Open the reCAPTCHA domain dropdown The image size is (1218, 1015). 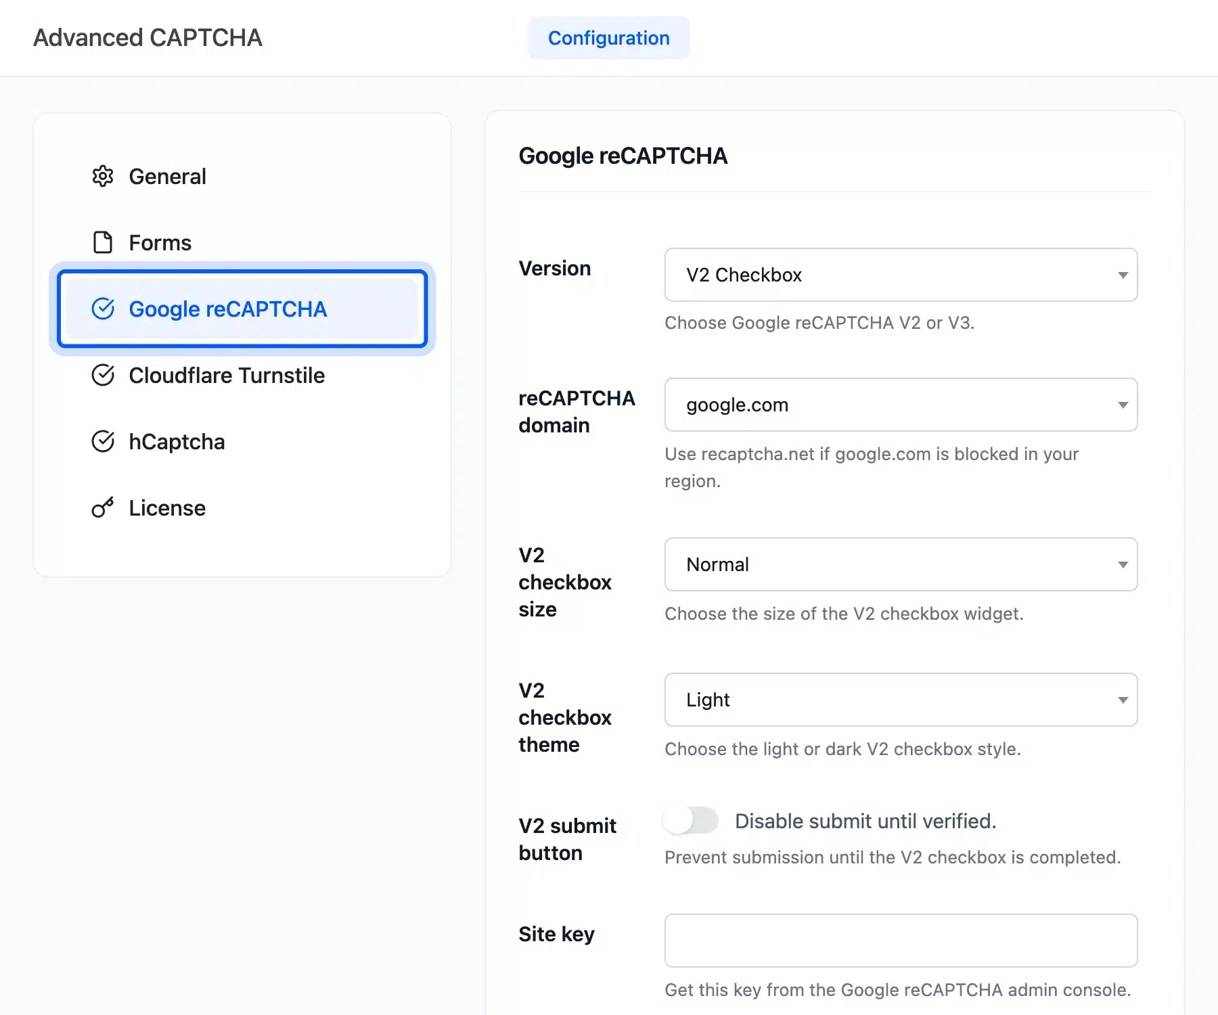[x=901, y=405]
